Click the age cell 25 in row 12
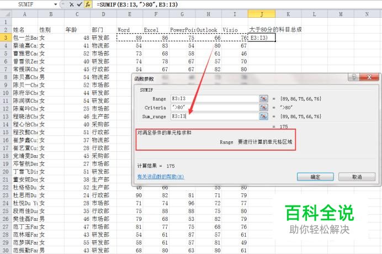The image size is (382, 254). pyautogui.click(x=77, y=108)
